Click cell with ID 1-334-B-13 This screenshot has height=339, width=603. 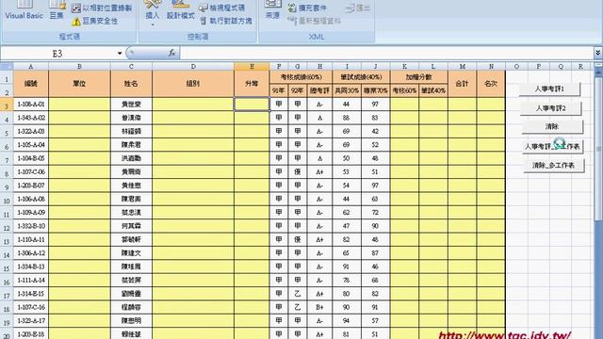click(x=31, y=266)
